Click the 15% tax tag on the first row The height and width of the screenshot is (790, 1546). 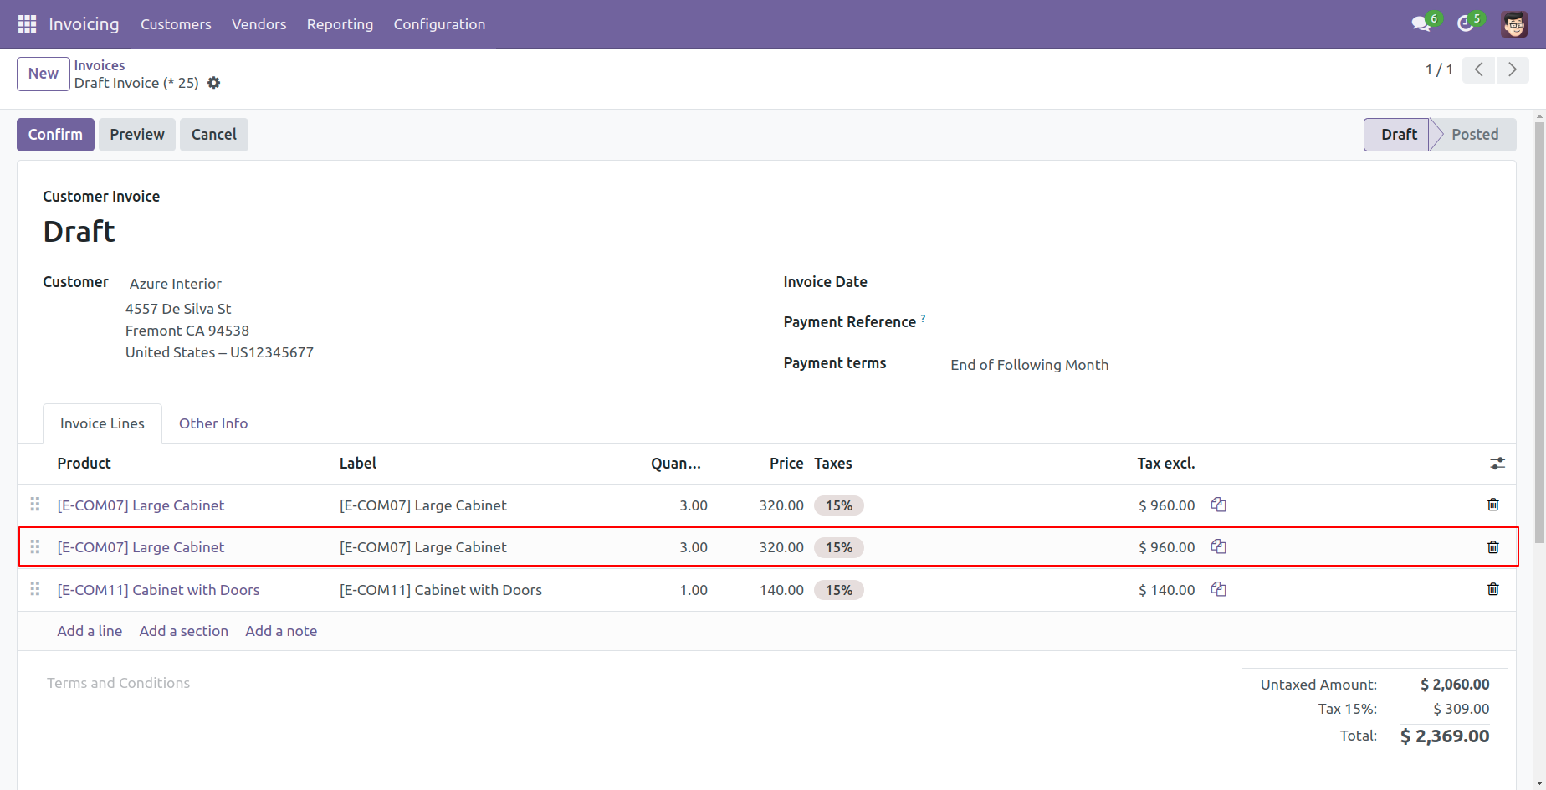(x=839, y=505)
